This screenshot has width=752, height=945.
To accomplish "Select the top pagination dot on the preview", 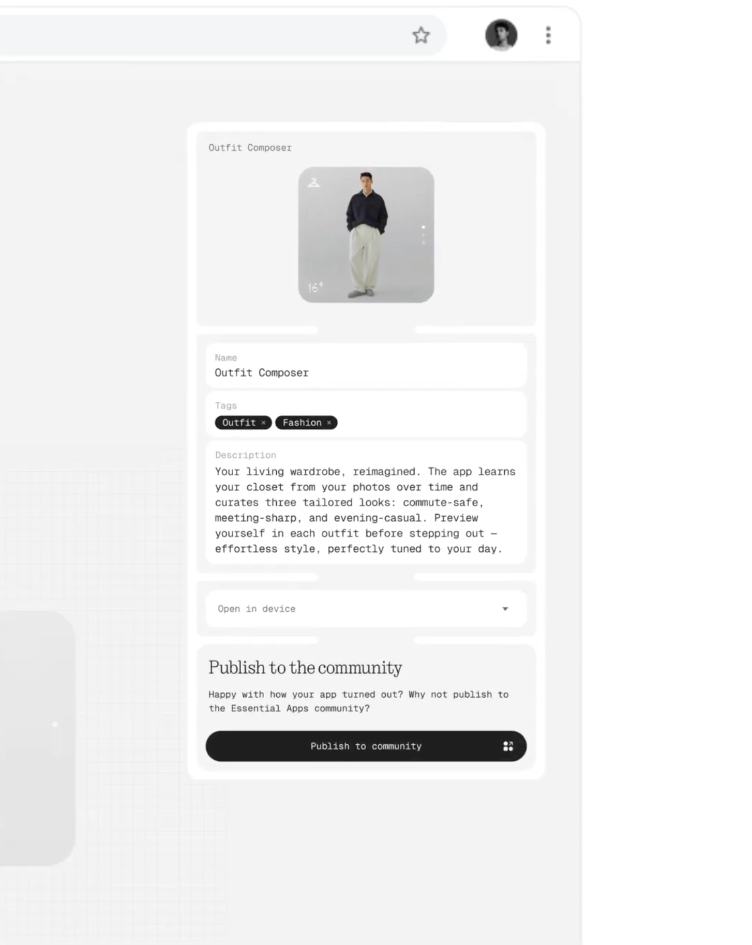I will [x=423, y=227].
